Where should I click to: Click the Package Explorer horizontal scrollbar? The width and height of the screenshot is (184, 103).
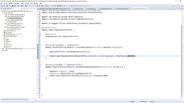[15, 99]
